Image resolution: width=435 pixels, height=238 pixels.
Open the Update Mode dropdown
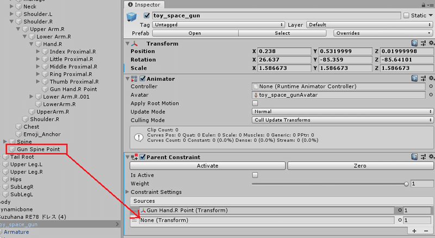[x=343, y=111]
